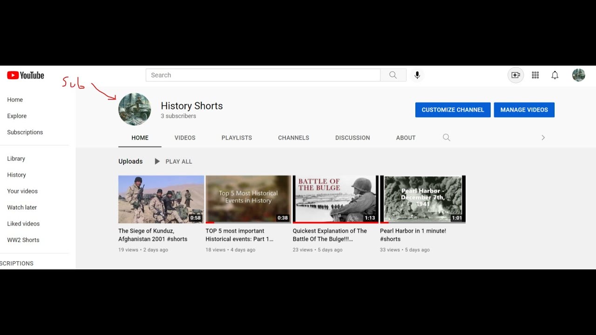Click title 'TOP 5 most important Historical events'
596x335 pixels.
click(x=239, y=235)
